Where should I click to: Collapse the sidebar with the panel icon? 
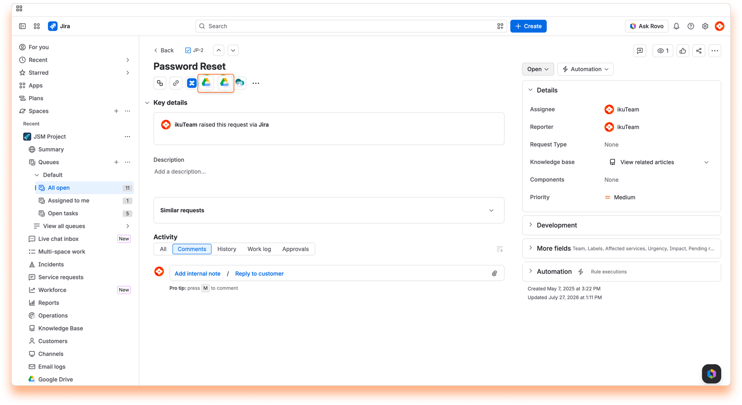[x=22, y=26]
